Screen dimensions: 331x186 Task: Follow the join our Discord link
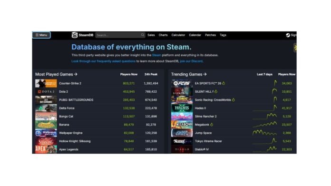pos(191,61)
